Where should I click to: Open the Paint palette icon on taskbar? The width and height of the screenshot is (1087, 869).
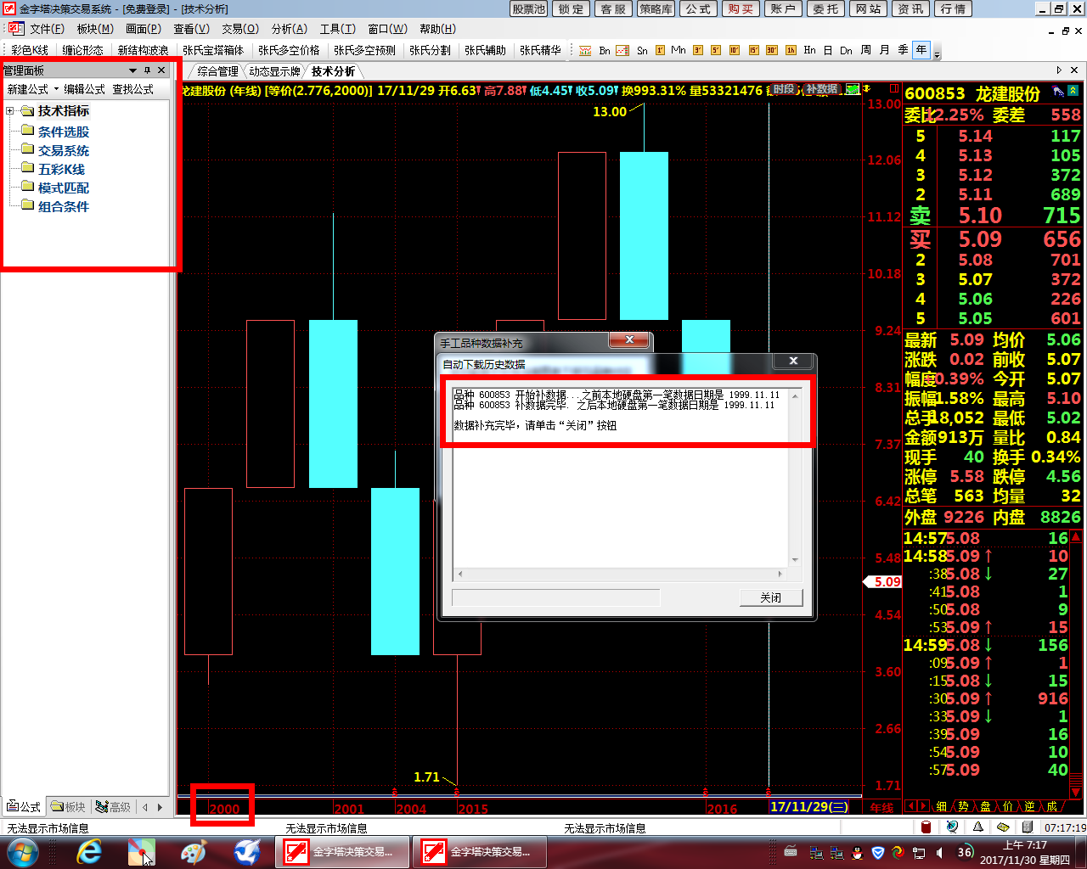[194, 852]
